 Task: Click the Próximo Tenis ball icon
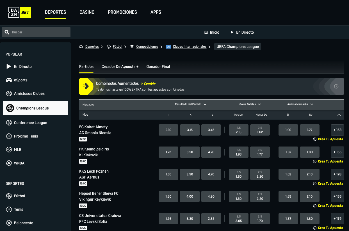[9, 136]
